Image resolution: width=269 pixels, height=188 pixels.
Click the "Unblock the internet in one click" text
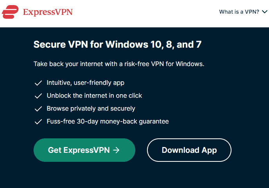(94, 96)
